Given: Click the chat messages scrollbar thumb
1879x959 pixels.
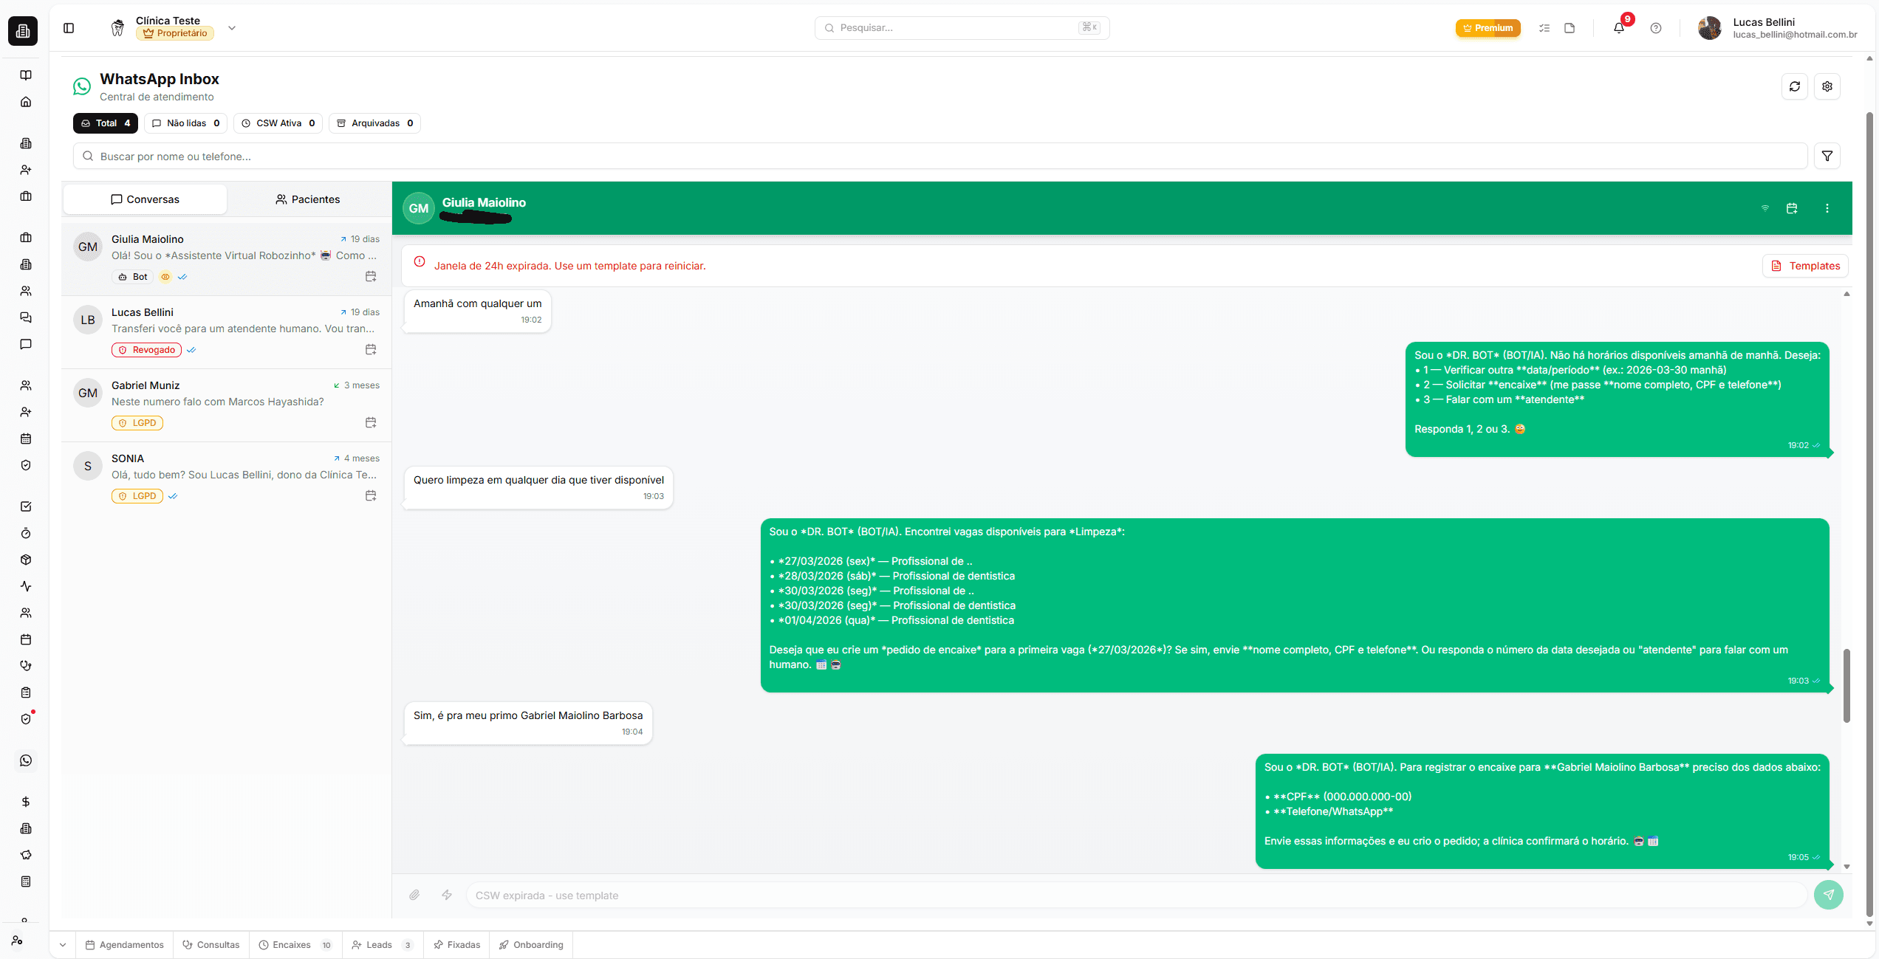Looking at the screenshot, I should [x=1847, y=686].
